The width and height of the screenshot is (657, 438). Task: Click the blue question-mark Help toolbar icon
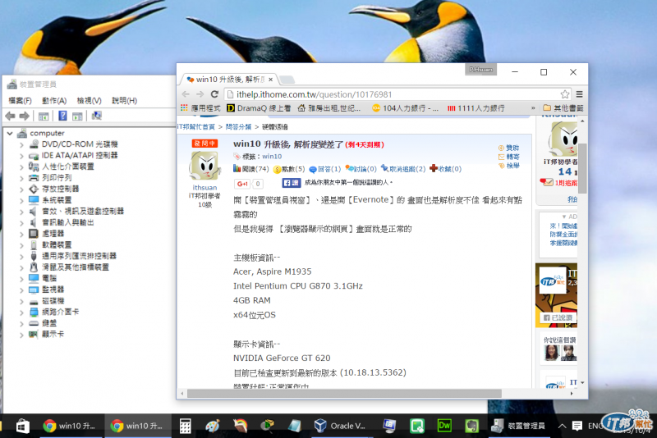click(62, 116)
